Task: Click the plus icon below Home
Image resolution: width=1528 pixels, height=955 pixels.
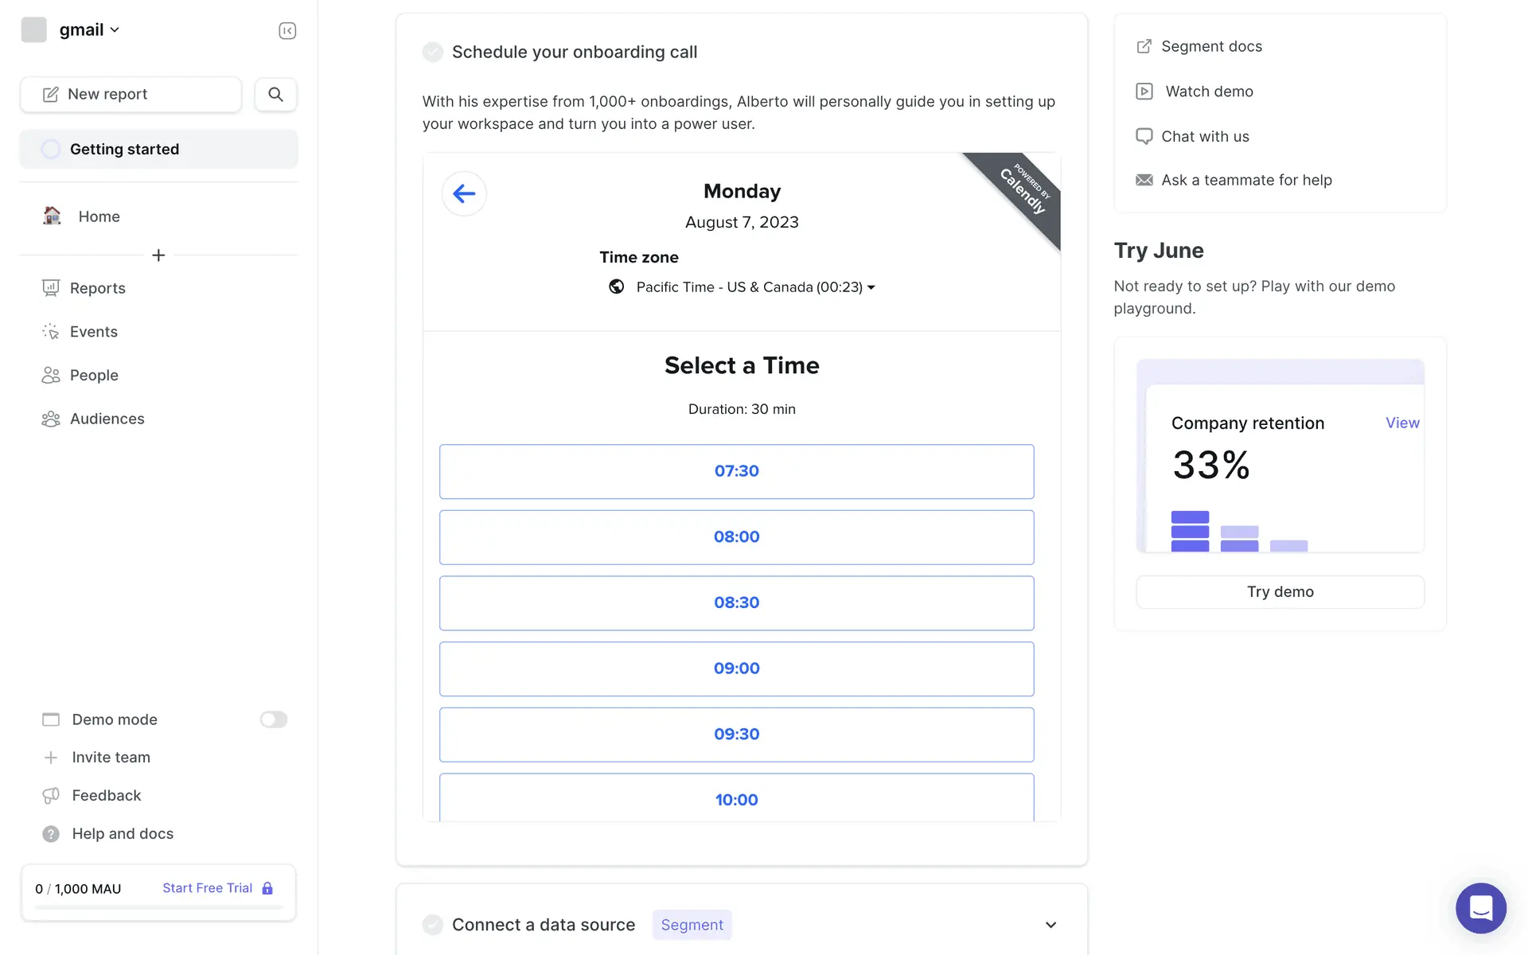Action: tap(158, 255)
